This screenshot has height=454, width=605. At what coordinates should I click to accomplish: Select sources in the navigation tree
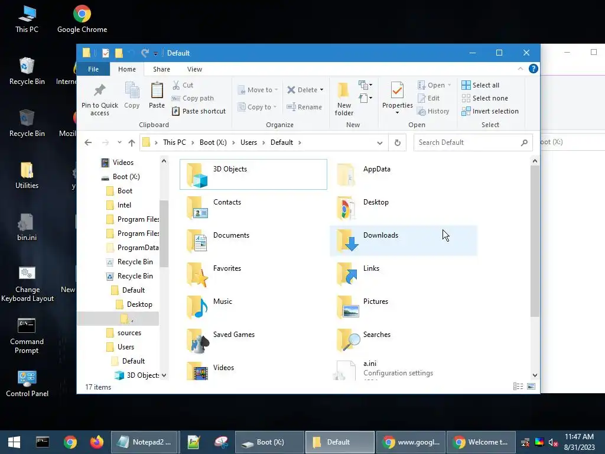[x=129, y=333]
